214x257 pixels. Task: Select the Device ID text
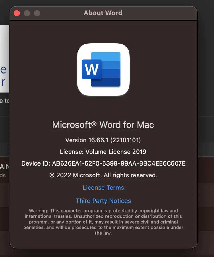click(103, 163)
